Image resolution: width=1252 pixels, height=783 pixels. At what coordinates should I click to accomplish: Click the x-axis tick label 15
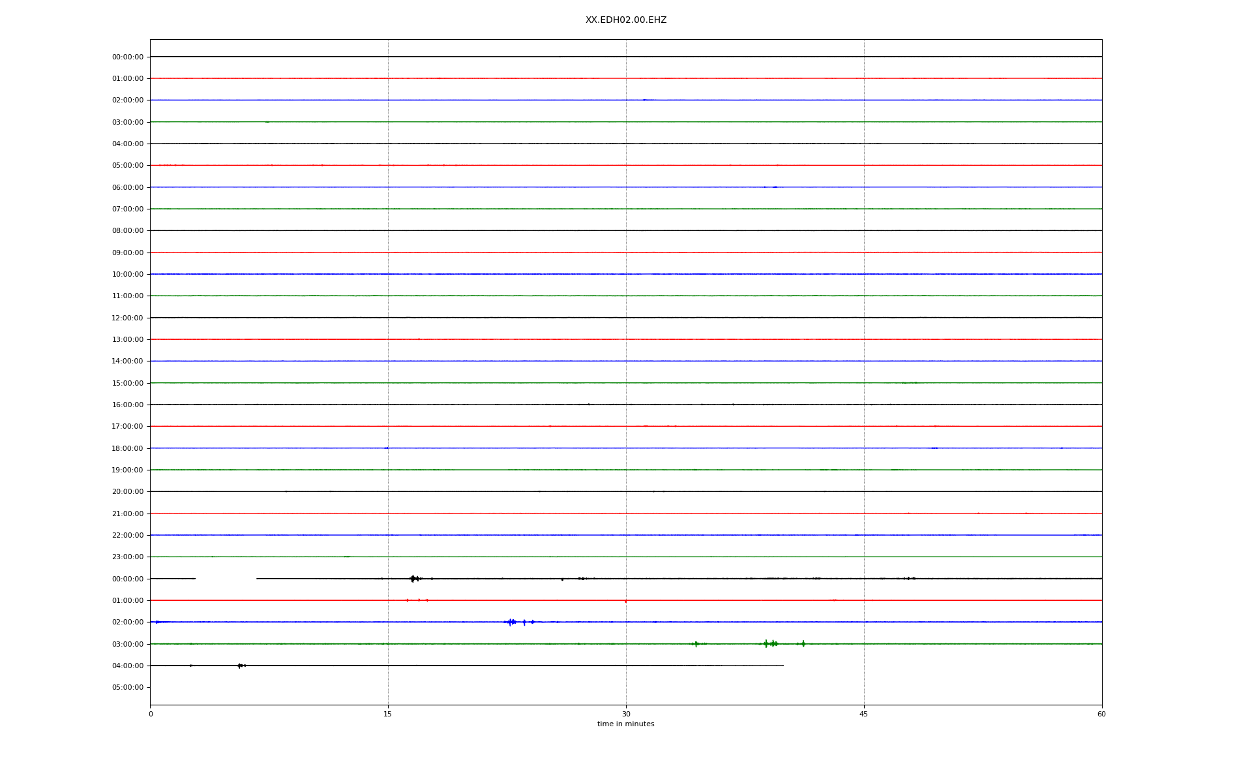pos(388,714)
